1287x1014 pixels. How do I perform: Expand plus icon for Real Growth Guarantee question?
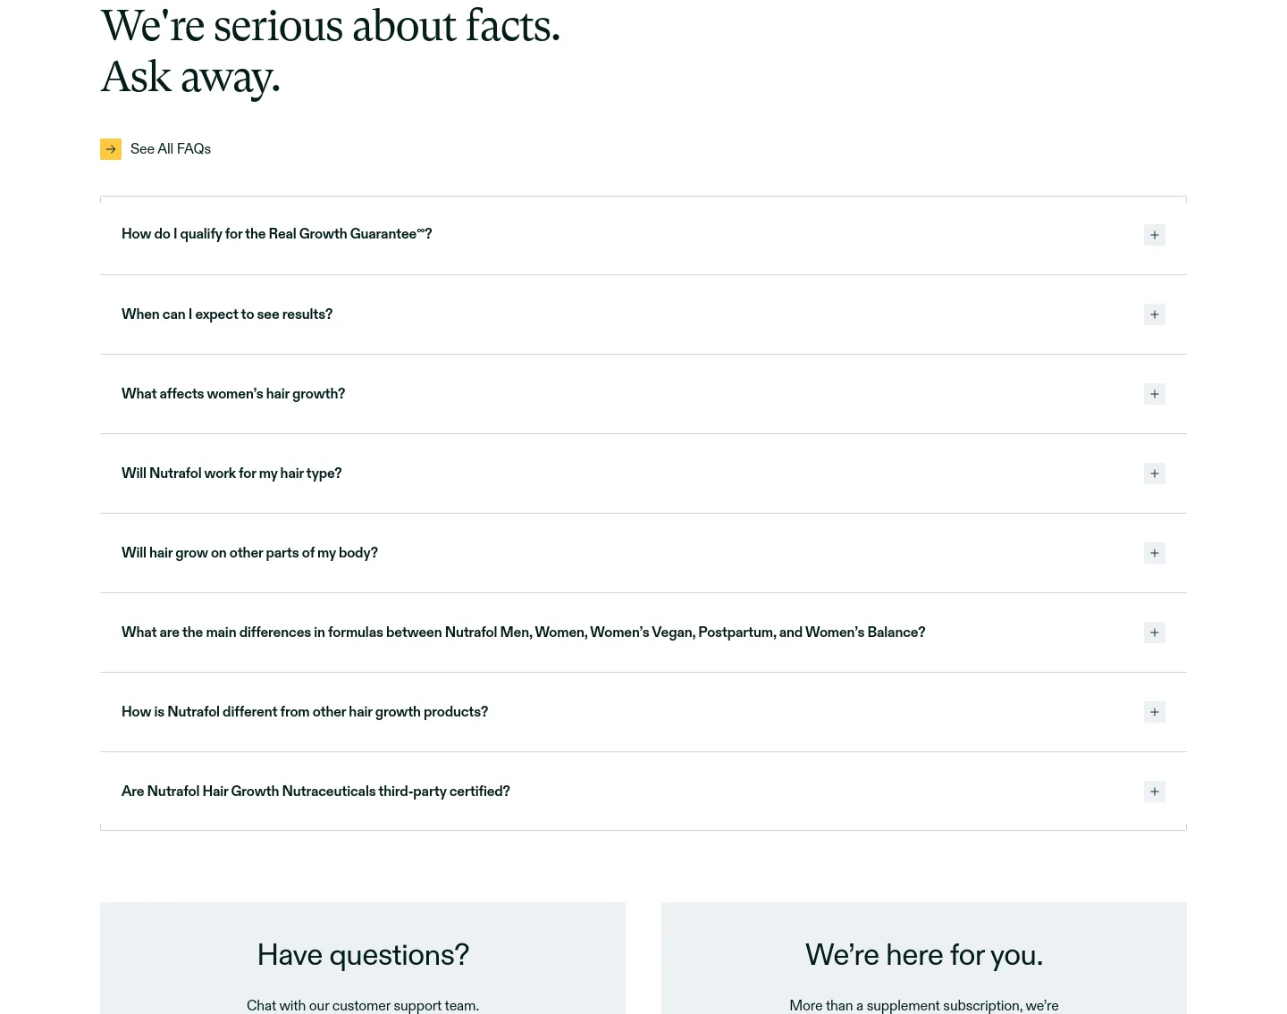click(x=1155, y=235)
